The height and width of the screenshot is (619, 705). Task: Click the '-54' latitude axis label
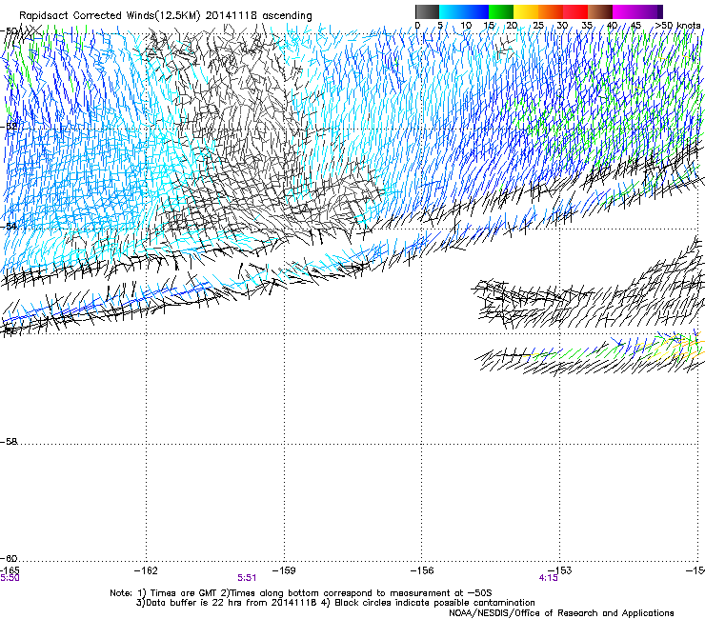pyautogui.click(x=9, y=226)
